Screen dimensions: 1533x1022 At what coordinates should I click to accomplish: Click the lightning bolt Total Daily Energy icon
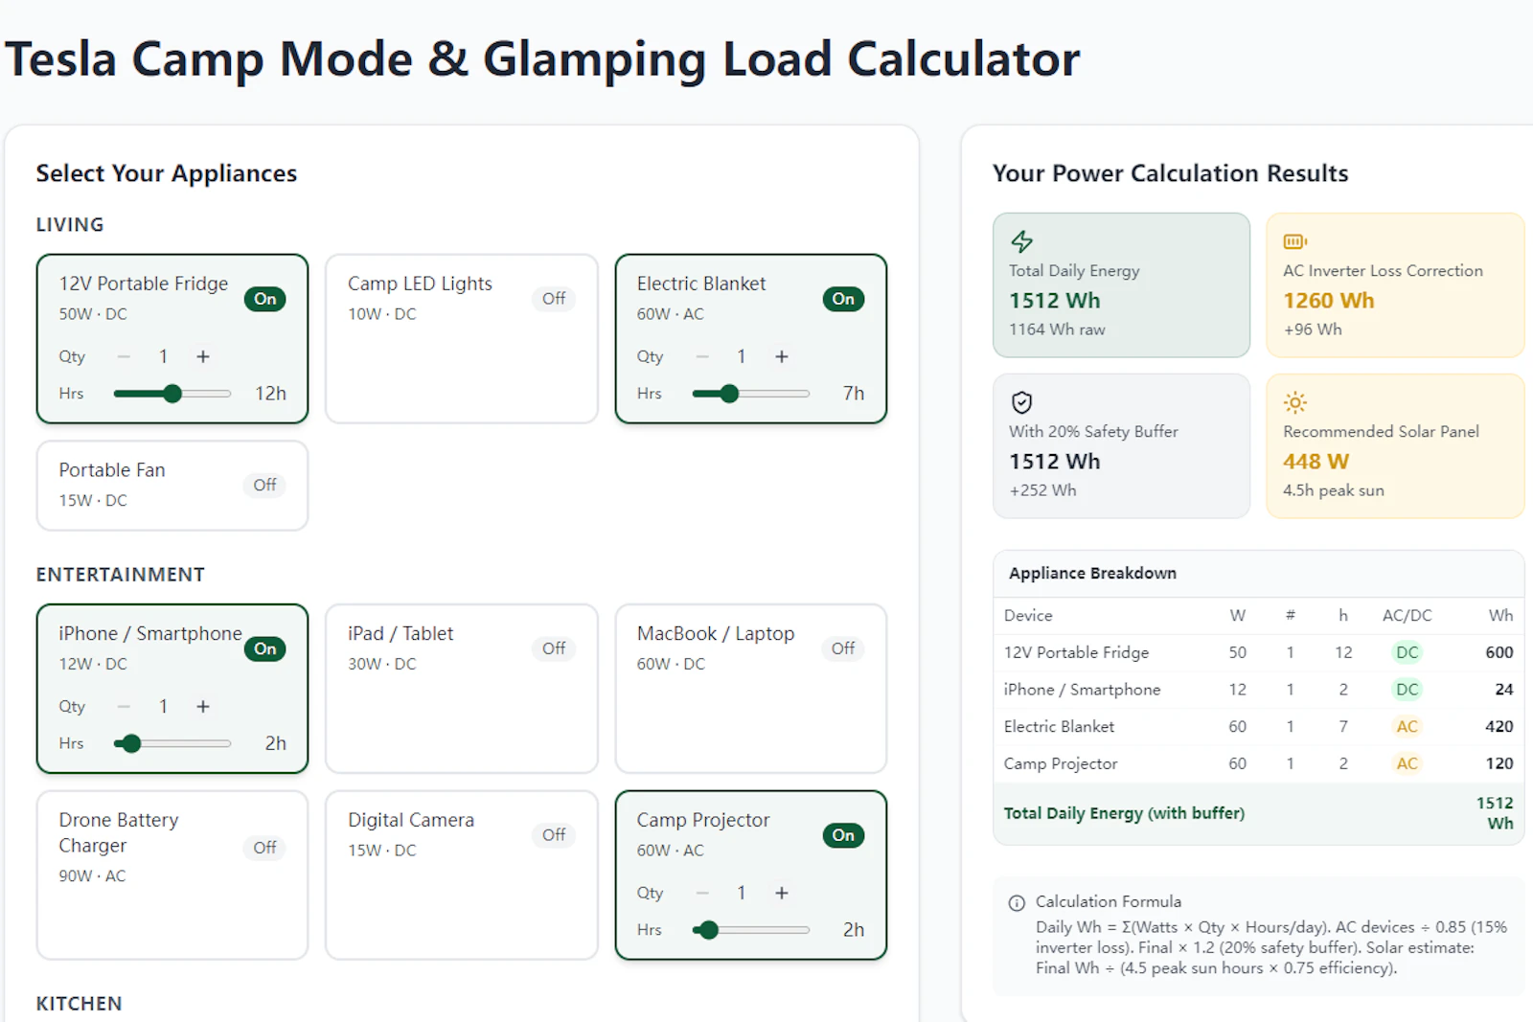click(1022, 241)
